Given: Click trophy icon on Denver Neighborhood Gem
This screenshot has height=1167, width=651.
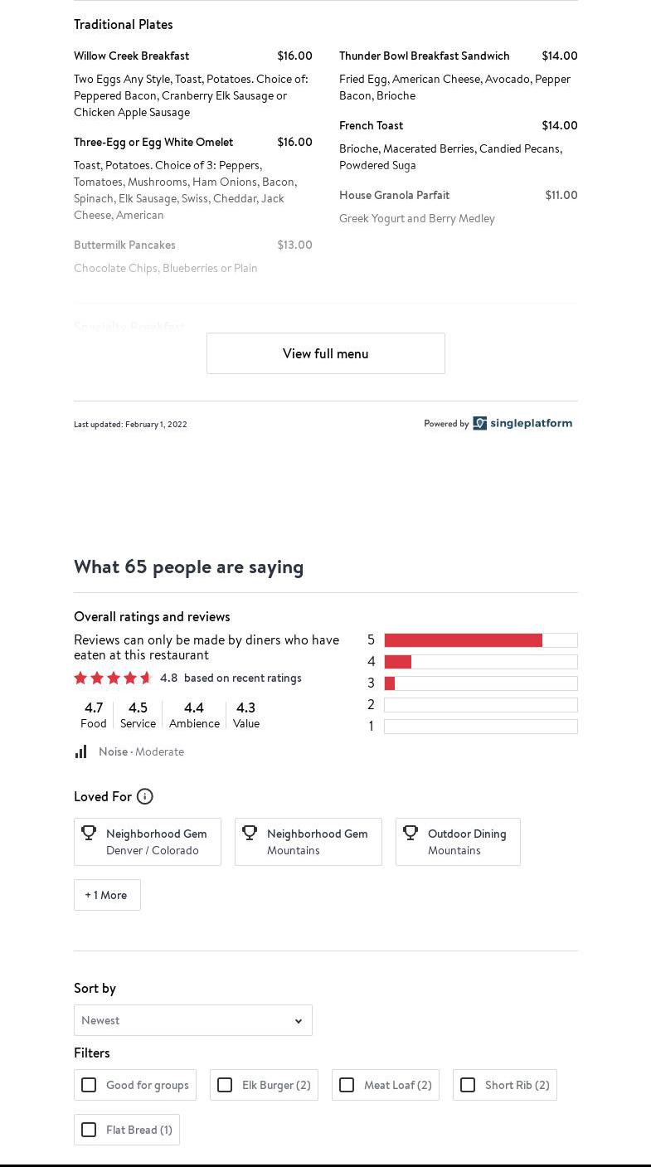Looking at the screenshot, I should click(x=89, y=833).
